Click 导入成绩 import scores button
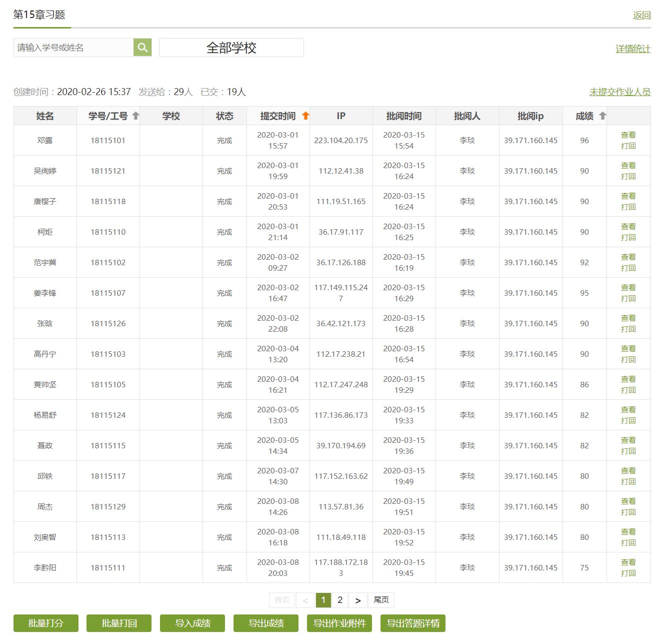Image resolution: width=662 pixels, height=644 pixels. [x=192, y=623]
